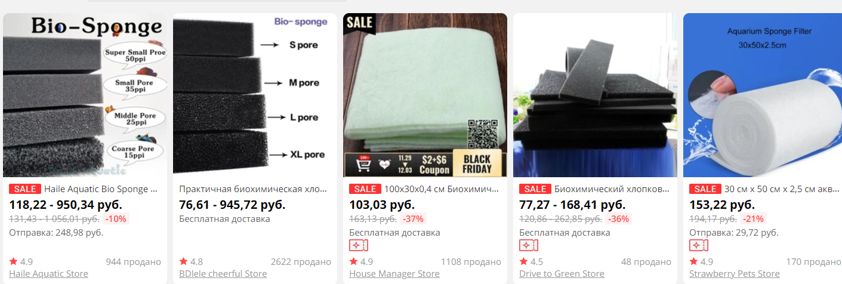Click coupon icon under 100x30x0,4 см listing
The width and height of the screenshot is (842, 284).
(359, 246)
